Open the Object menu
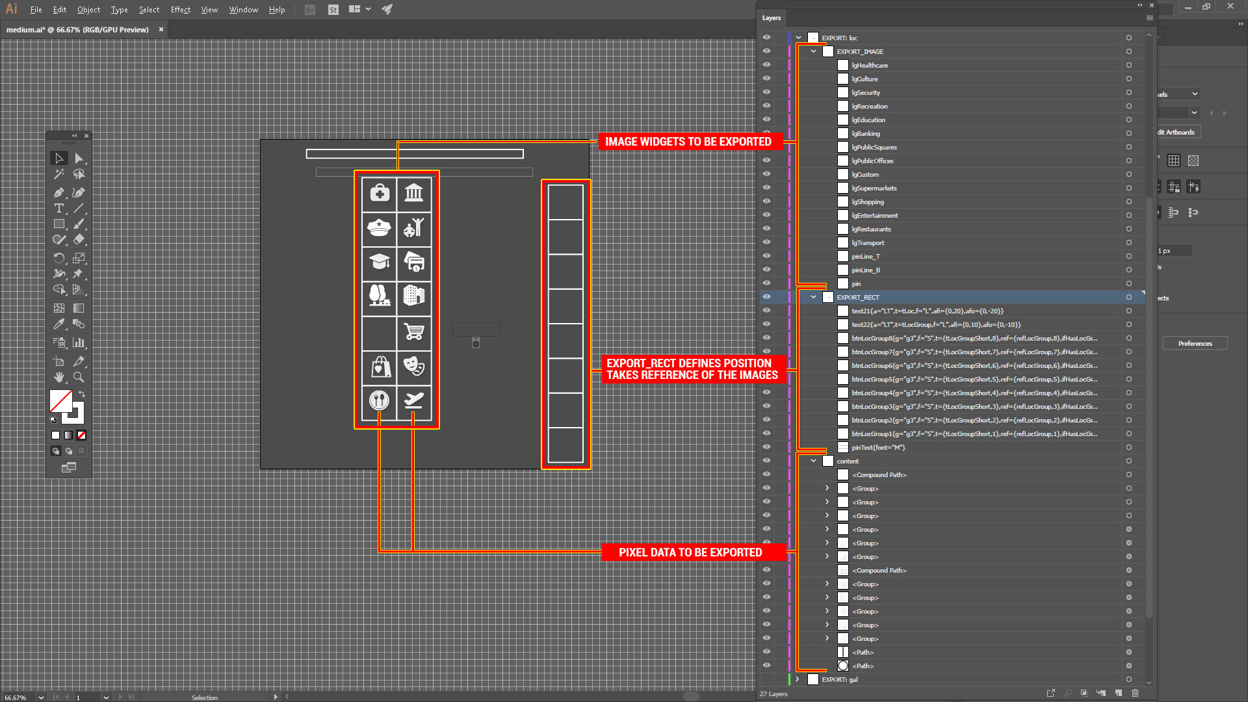The image size is (1248, 702). point(88,10)
